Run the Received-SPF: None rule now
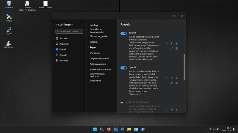This screenshot has width=238, height=133. [167, 110]
